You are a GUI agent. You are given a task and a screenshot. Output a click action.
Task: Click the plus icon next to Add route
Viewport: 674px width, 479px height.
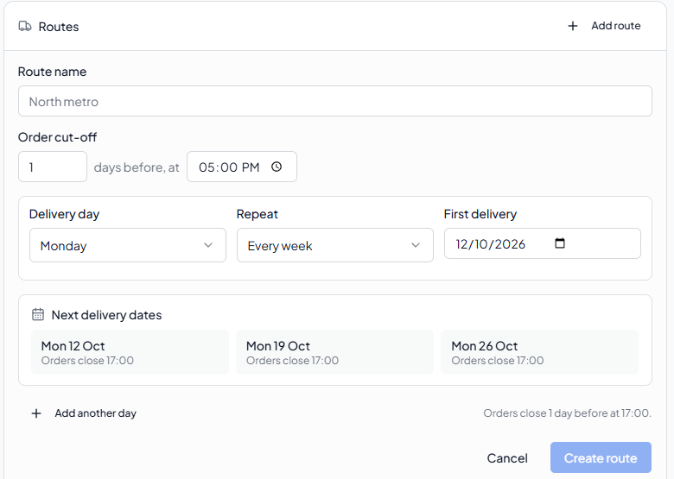click(x=573, y=26)
